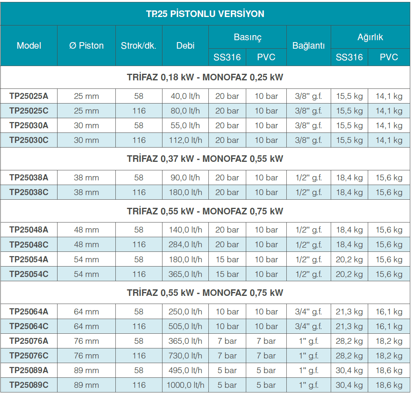Click the TP.25 PİSTONLU VERSİYON title
The image size is (411, 394).
pos(205,14)
